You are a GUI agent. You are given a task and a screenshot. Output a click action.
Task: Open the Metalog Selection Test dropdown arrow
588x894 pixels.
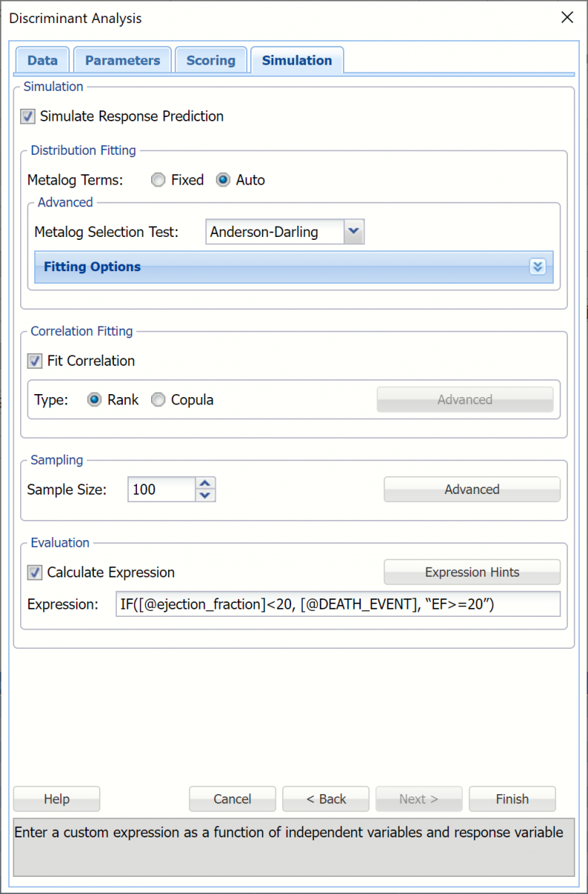(354, 232)
